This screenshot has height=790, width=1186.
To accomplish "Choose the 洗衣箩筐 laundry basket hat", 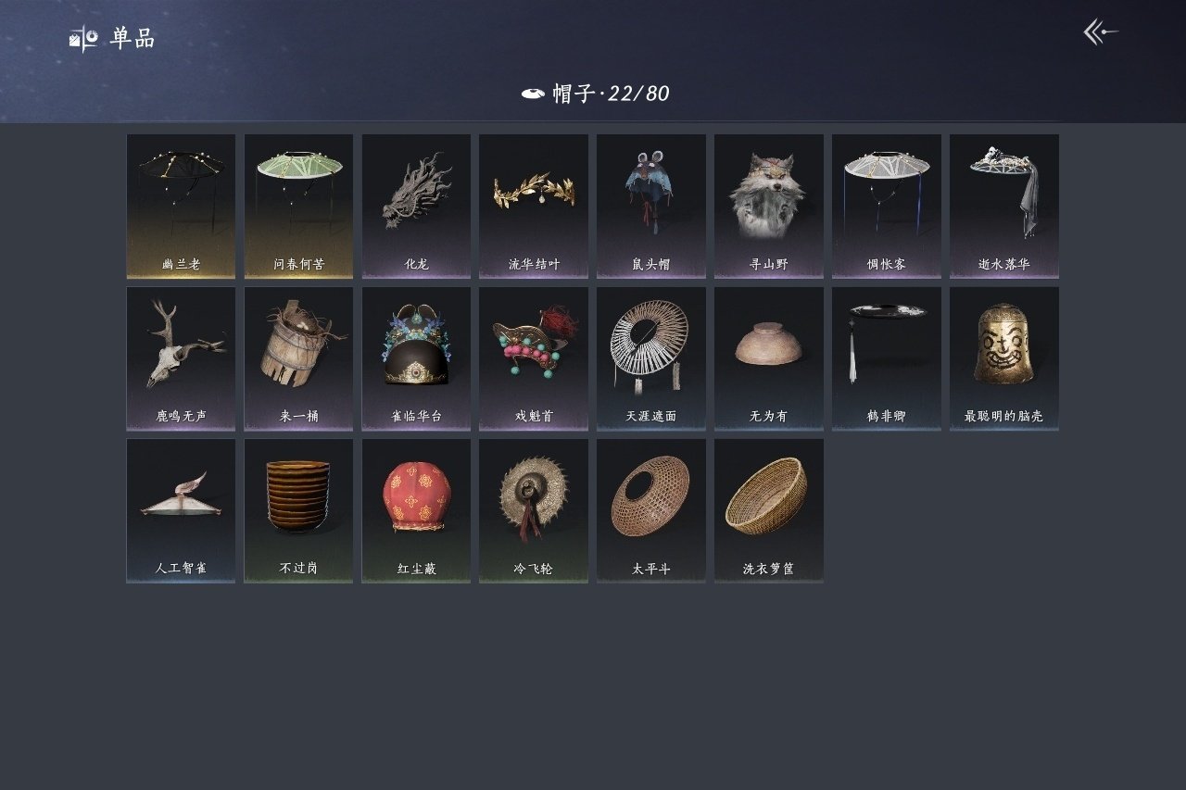I will [769, 510].
